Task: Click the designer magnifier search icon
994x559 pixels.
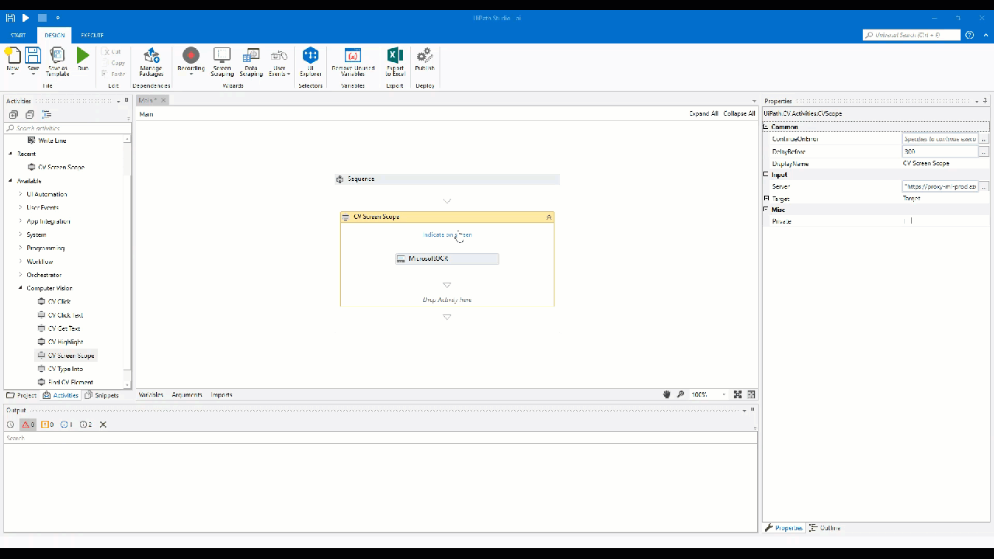Action: coord(680,394)
